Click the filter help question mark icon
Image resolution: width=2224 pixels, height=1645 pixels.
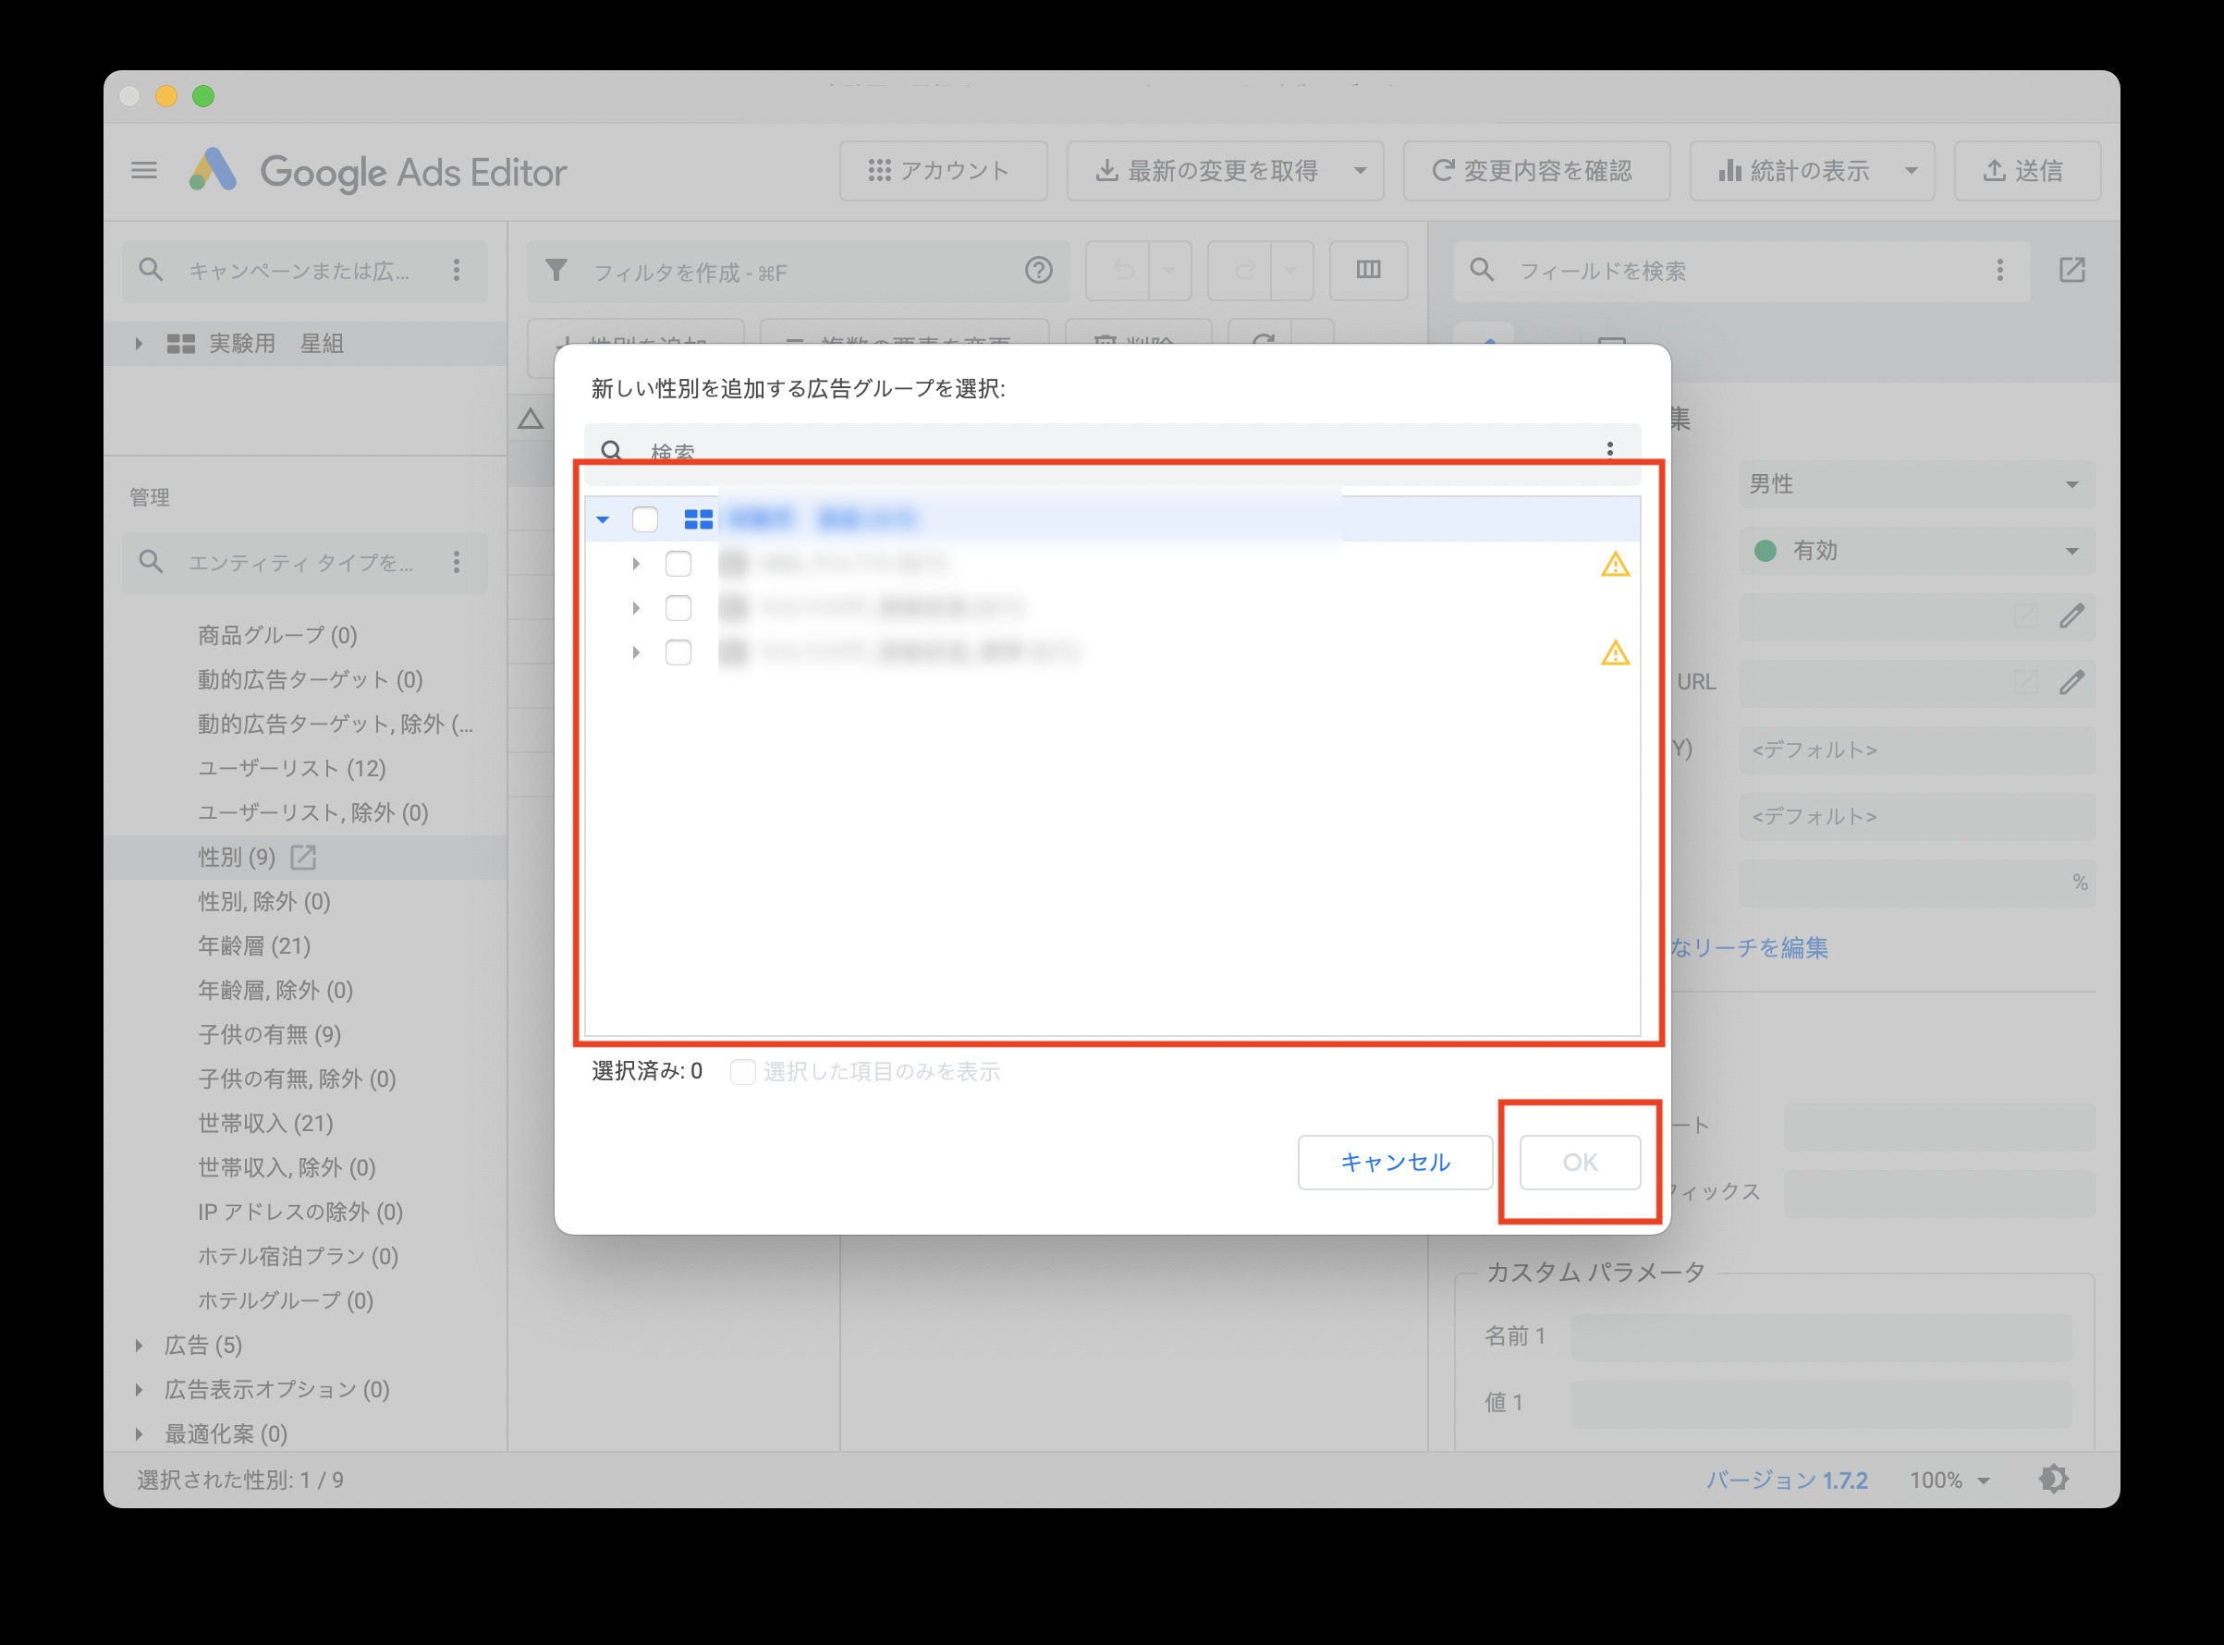tap(1038, 271)
